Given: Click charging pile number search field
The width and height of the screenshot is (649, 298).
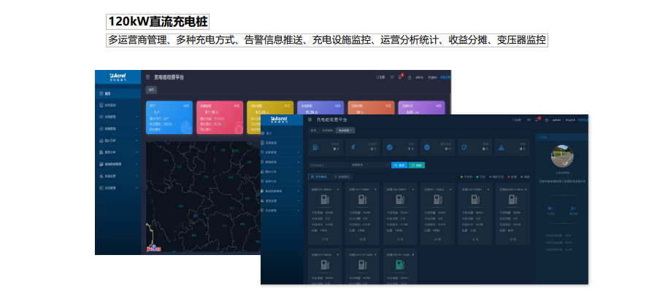Looking at the screenshot, I should pyautogui.click(x=329, y=165).
